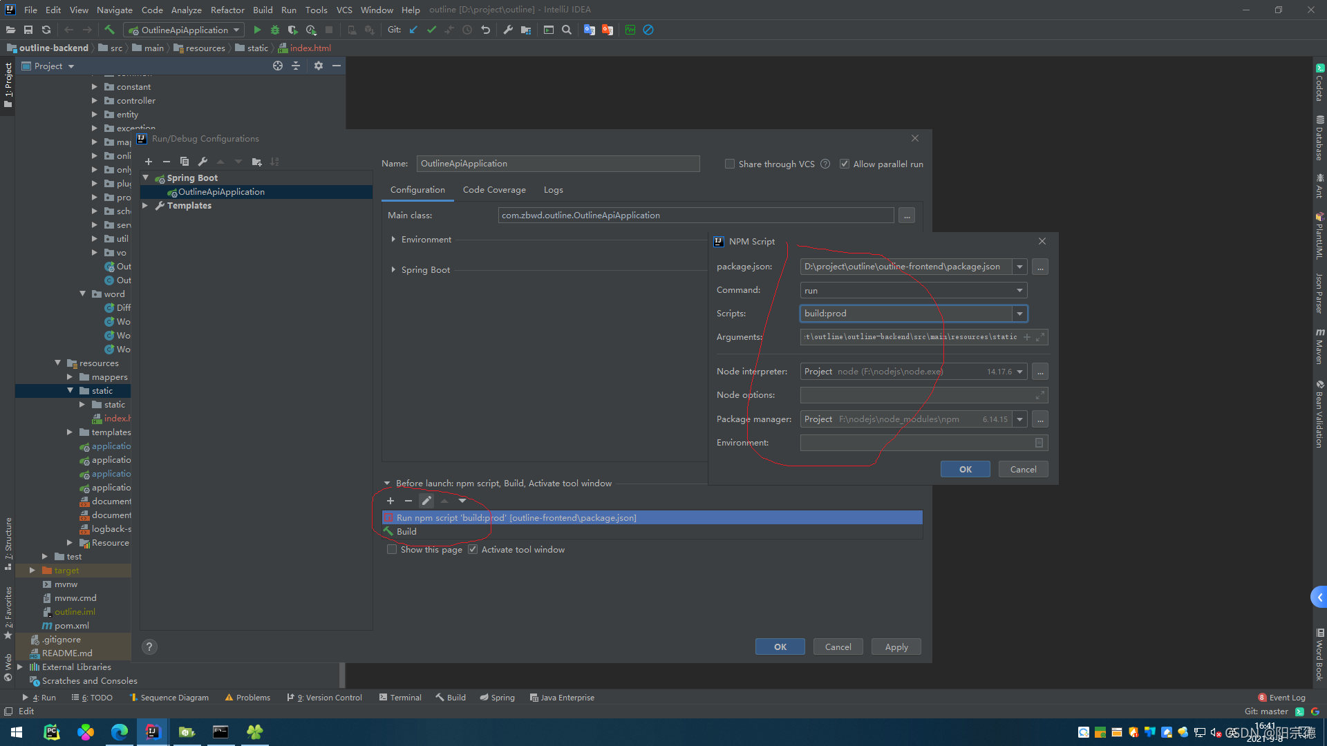Image resolution: width=1327 pixels, height=746 pixels.
Task: Open the Event Log in status bar
Action: [1282, 698]
